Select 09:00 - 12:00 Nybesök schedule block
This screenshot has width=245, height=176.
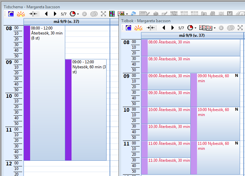pyautogui.click(x=86, y=110)
